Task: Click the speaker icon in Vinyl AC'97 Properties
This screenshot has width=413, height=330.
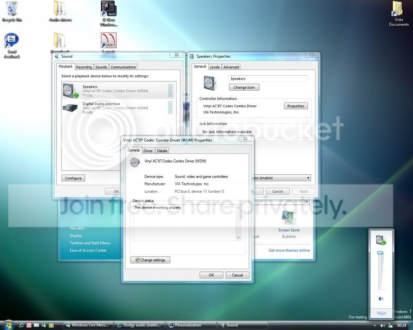Action: pyautogui.click(x=135, y=162)
